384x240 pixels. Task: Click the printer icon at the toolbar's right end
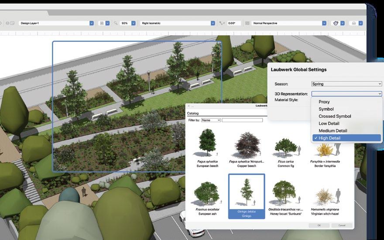click(353, 23)
